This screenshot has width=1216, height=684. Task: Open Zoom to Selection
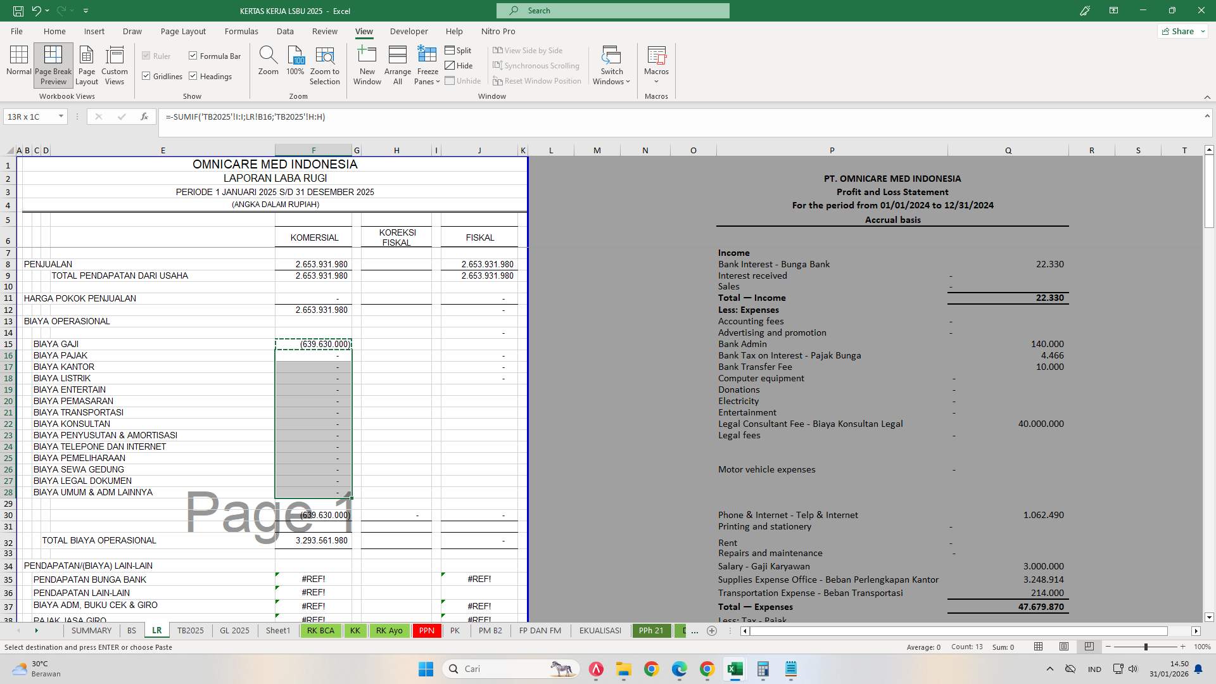point(324,63)
